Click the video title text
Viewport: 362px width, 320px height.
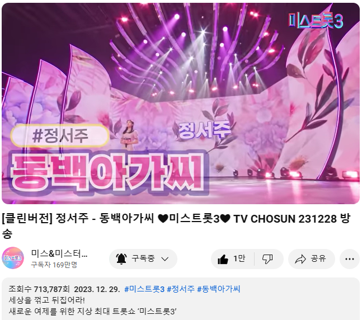tap(176, 226)
